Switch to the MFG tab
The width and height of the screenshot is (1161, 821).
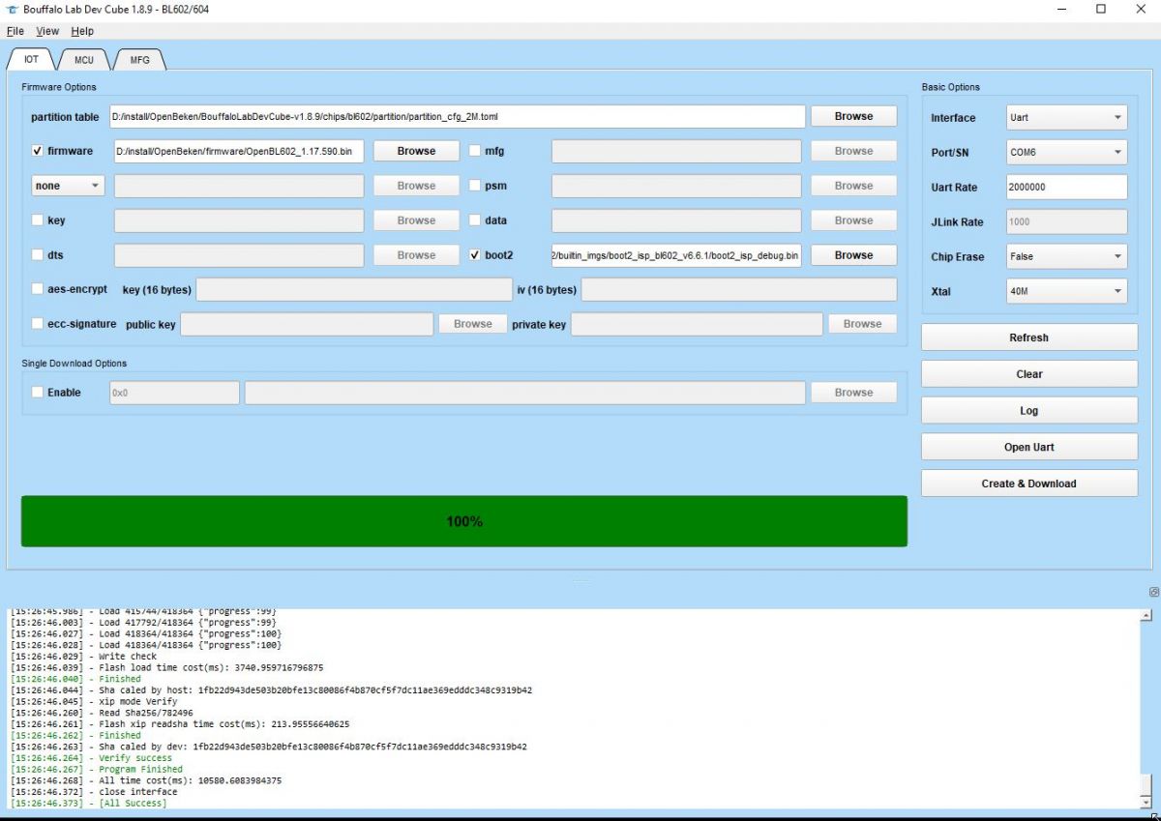(x=140, y=59)
